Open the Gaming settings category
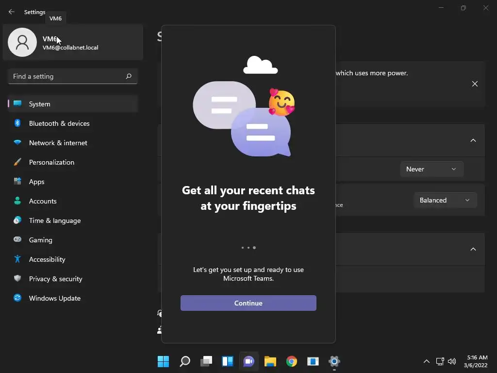497x373 pixels. point(73,240)
